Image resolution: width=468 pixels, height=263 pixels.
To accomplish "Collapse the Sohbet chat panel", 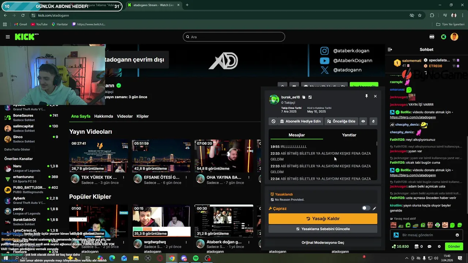I will click(x=390, y=49).
